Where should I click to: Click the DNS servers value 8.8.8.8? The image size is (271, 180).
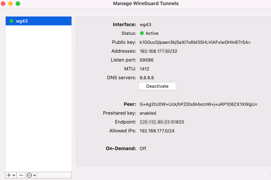pos(146,78)
